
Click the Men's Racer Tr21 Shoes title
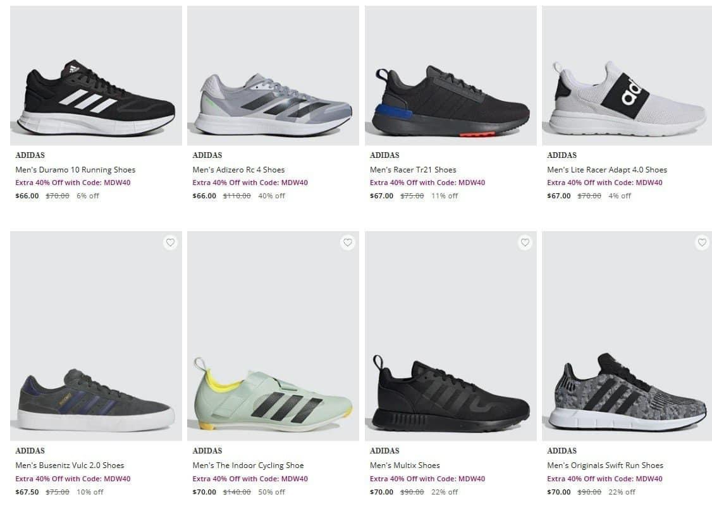coord(413,170)
